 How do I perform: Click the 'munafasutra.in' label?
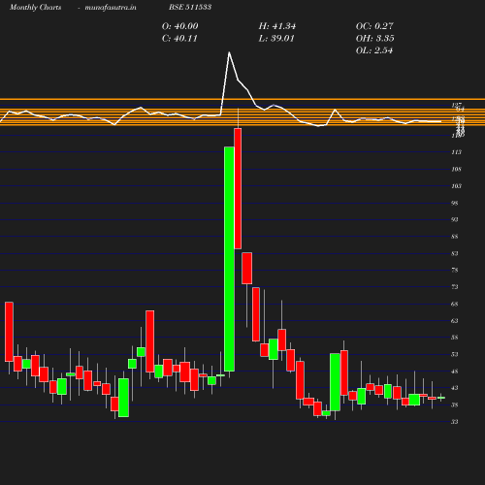click(x=111, y=7)
